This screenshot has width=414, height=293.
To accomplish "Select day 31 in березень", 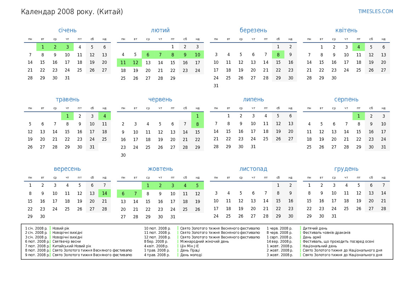I will click(216, 86).
